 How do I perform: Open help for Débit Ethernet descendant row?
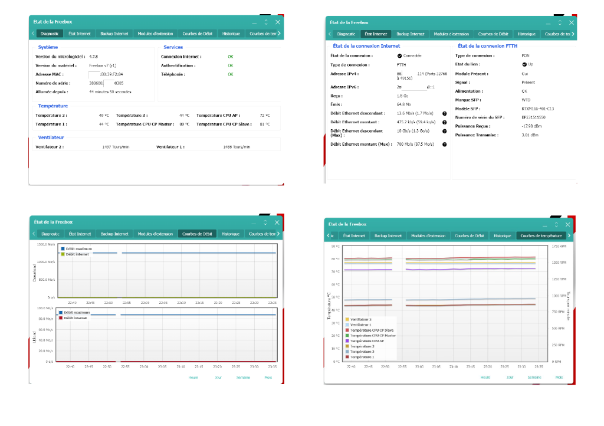click(444, 114)
